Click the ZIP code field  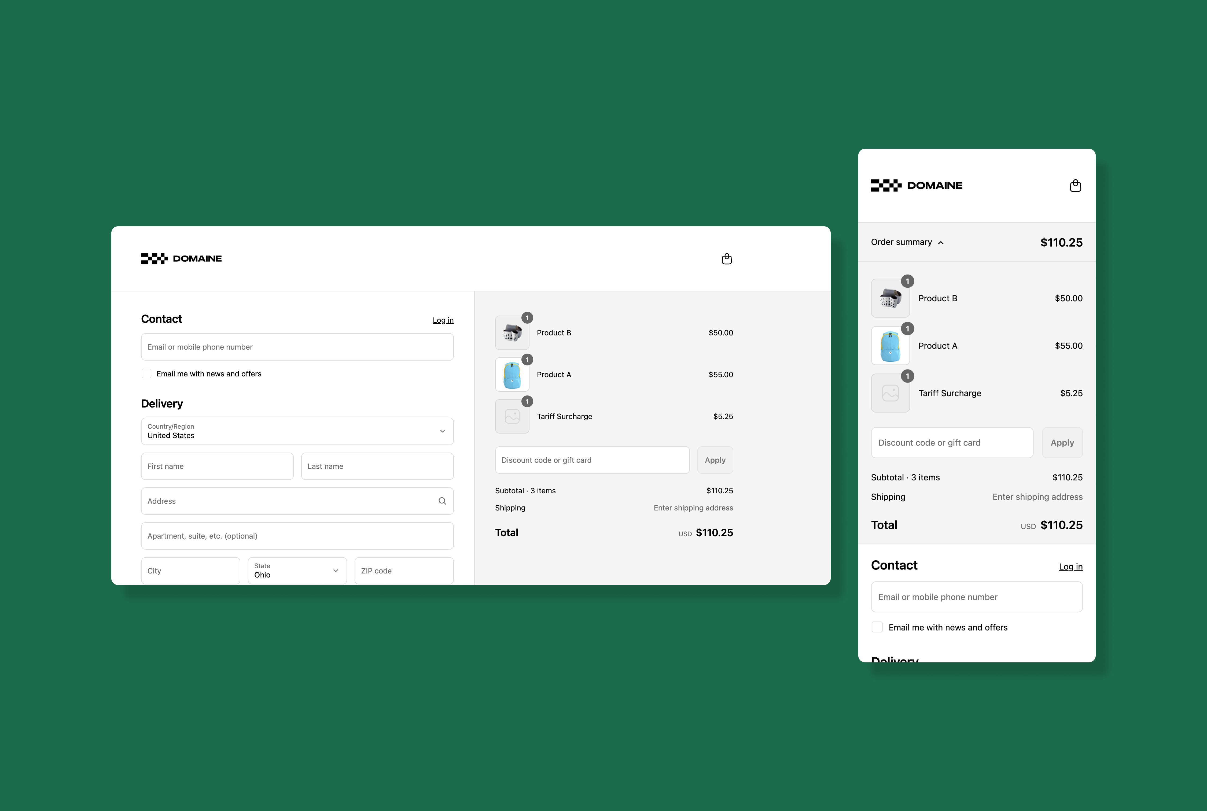404,571
